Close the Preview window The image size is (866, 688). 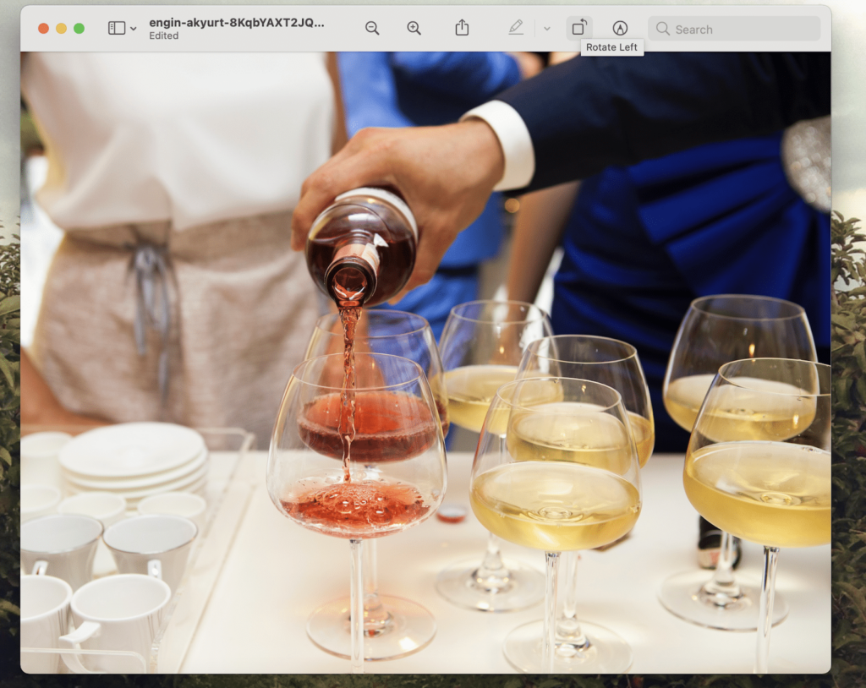(44, 29)
